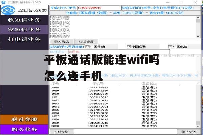Viewport: 203px width, 135px height.
Task: Minimize the 控制台 window
Action: click(x=168, y=2)
